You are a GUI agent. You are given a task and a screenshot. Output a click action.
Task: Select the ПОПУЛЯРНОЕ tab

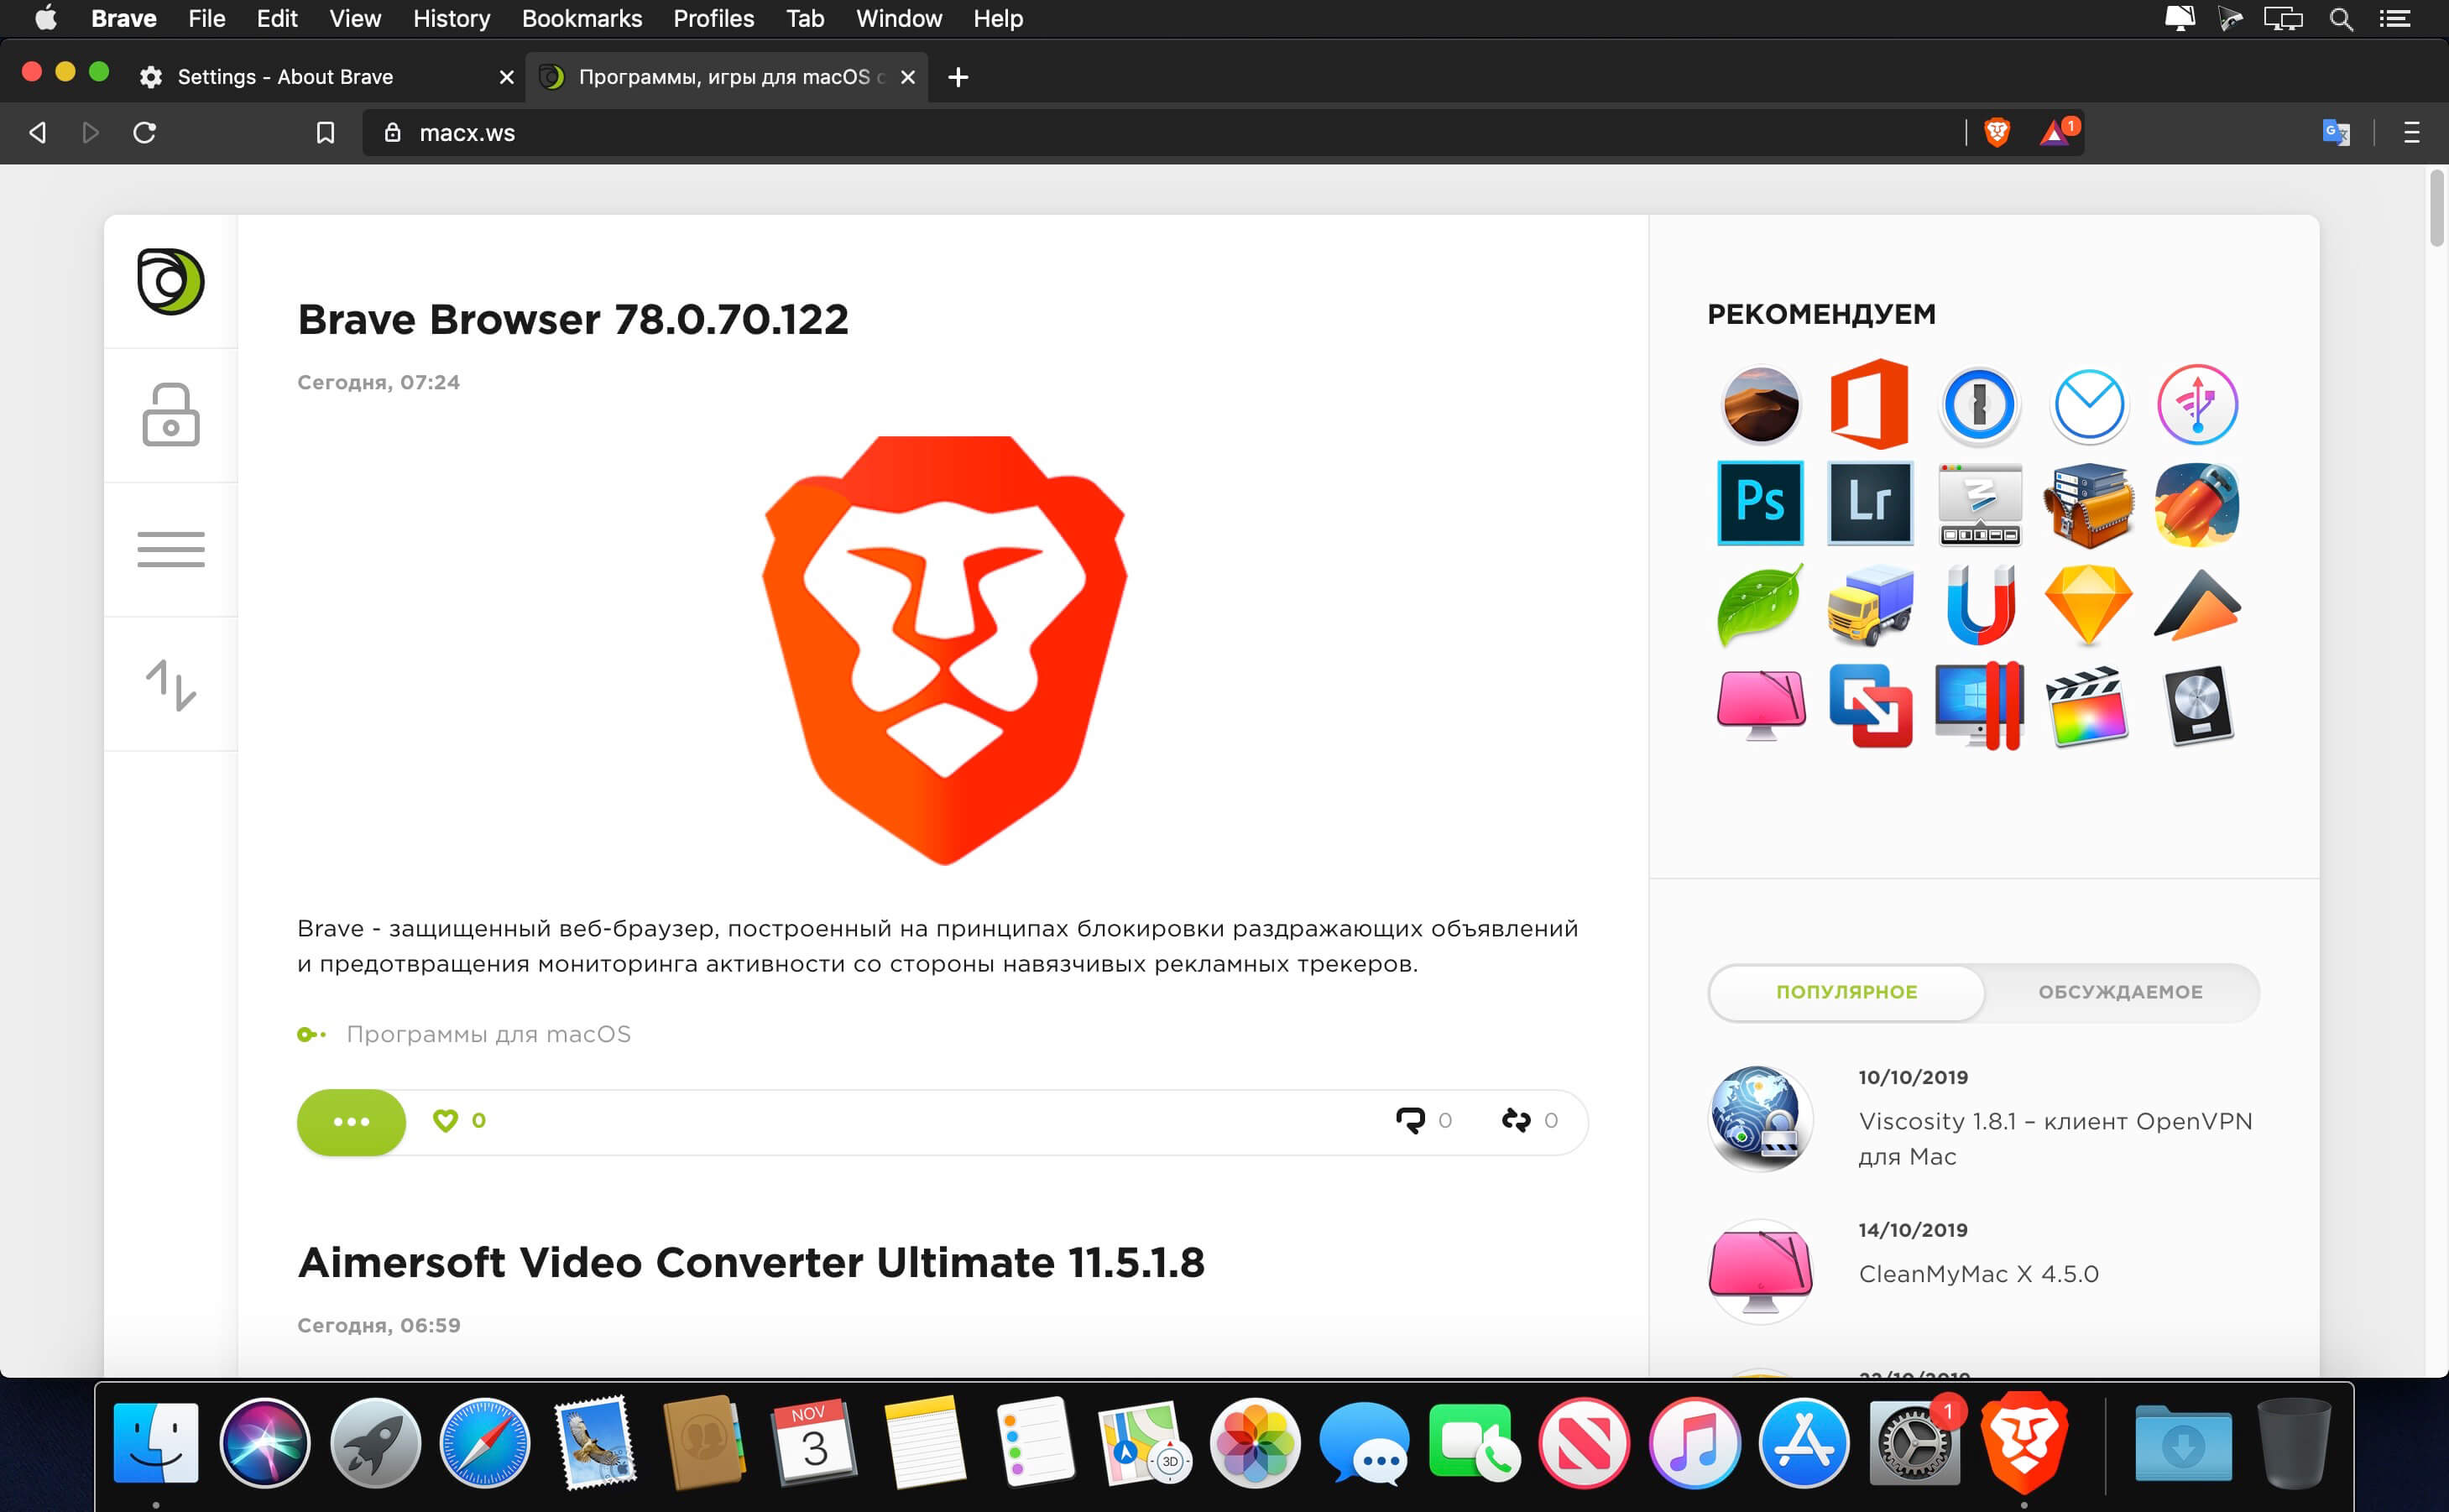(1846, 992)
